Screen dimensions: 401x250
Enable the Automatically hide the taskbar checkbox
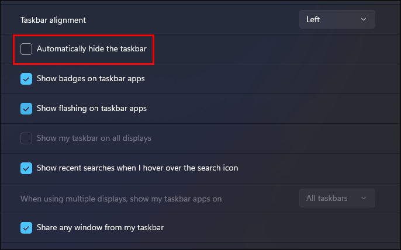26,49
